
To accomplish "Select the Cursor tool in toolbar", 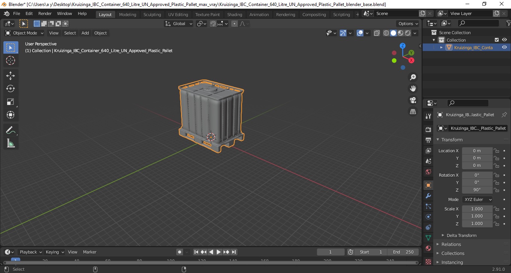I will 11,60.
